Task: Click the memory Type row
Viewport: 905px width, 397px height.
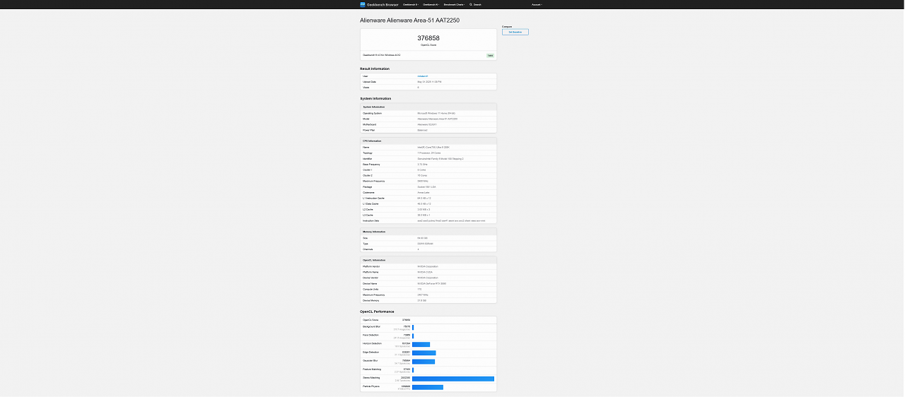Action: [428, 244]
